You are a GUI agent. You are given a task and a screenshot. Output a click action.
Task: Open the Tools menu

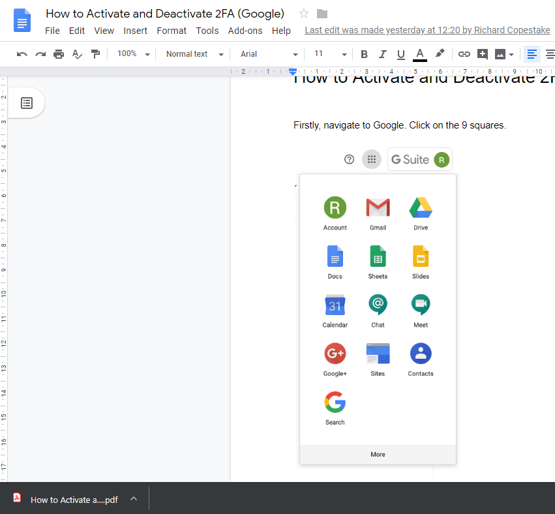click(207, 31)
